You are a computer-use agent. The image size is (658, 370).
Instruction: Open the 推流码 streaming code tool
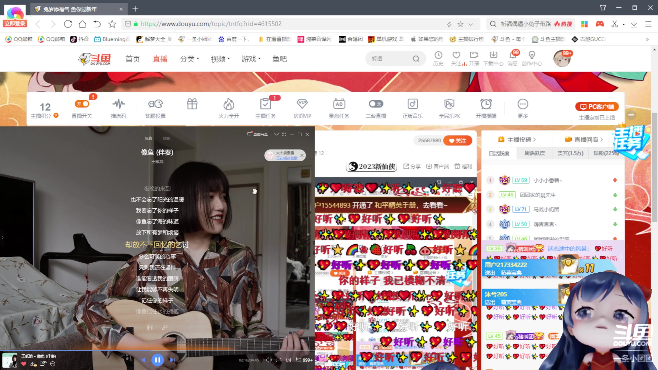[118, 108]
